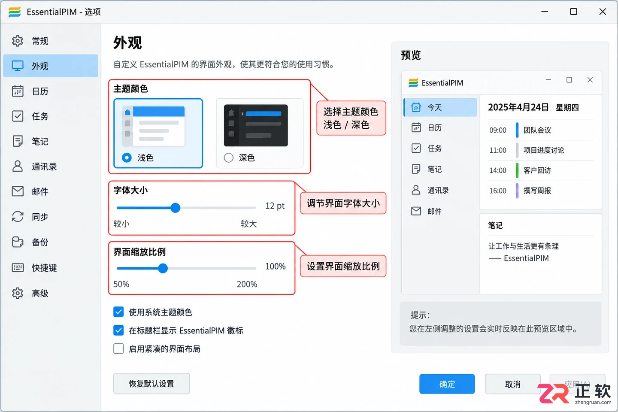Click the 让工作与生活更有条理 note text
618x412 pixels.
pyautogui.click(x=524, y=246)
